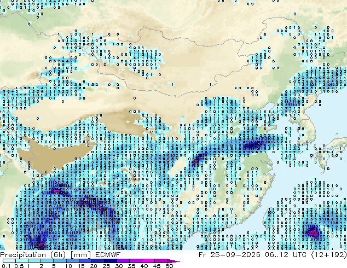The image size is (347, 268).
Task: Click the 'Precipitation (6h)' title text
Action: point(33,254)
